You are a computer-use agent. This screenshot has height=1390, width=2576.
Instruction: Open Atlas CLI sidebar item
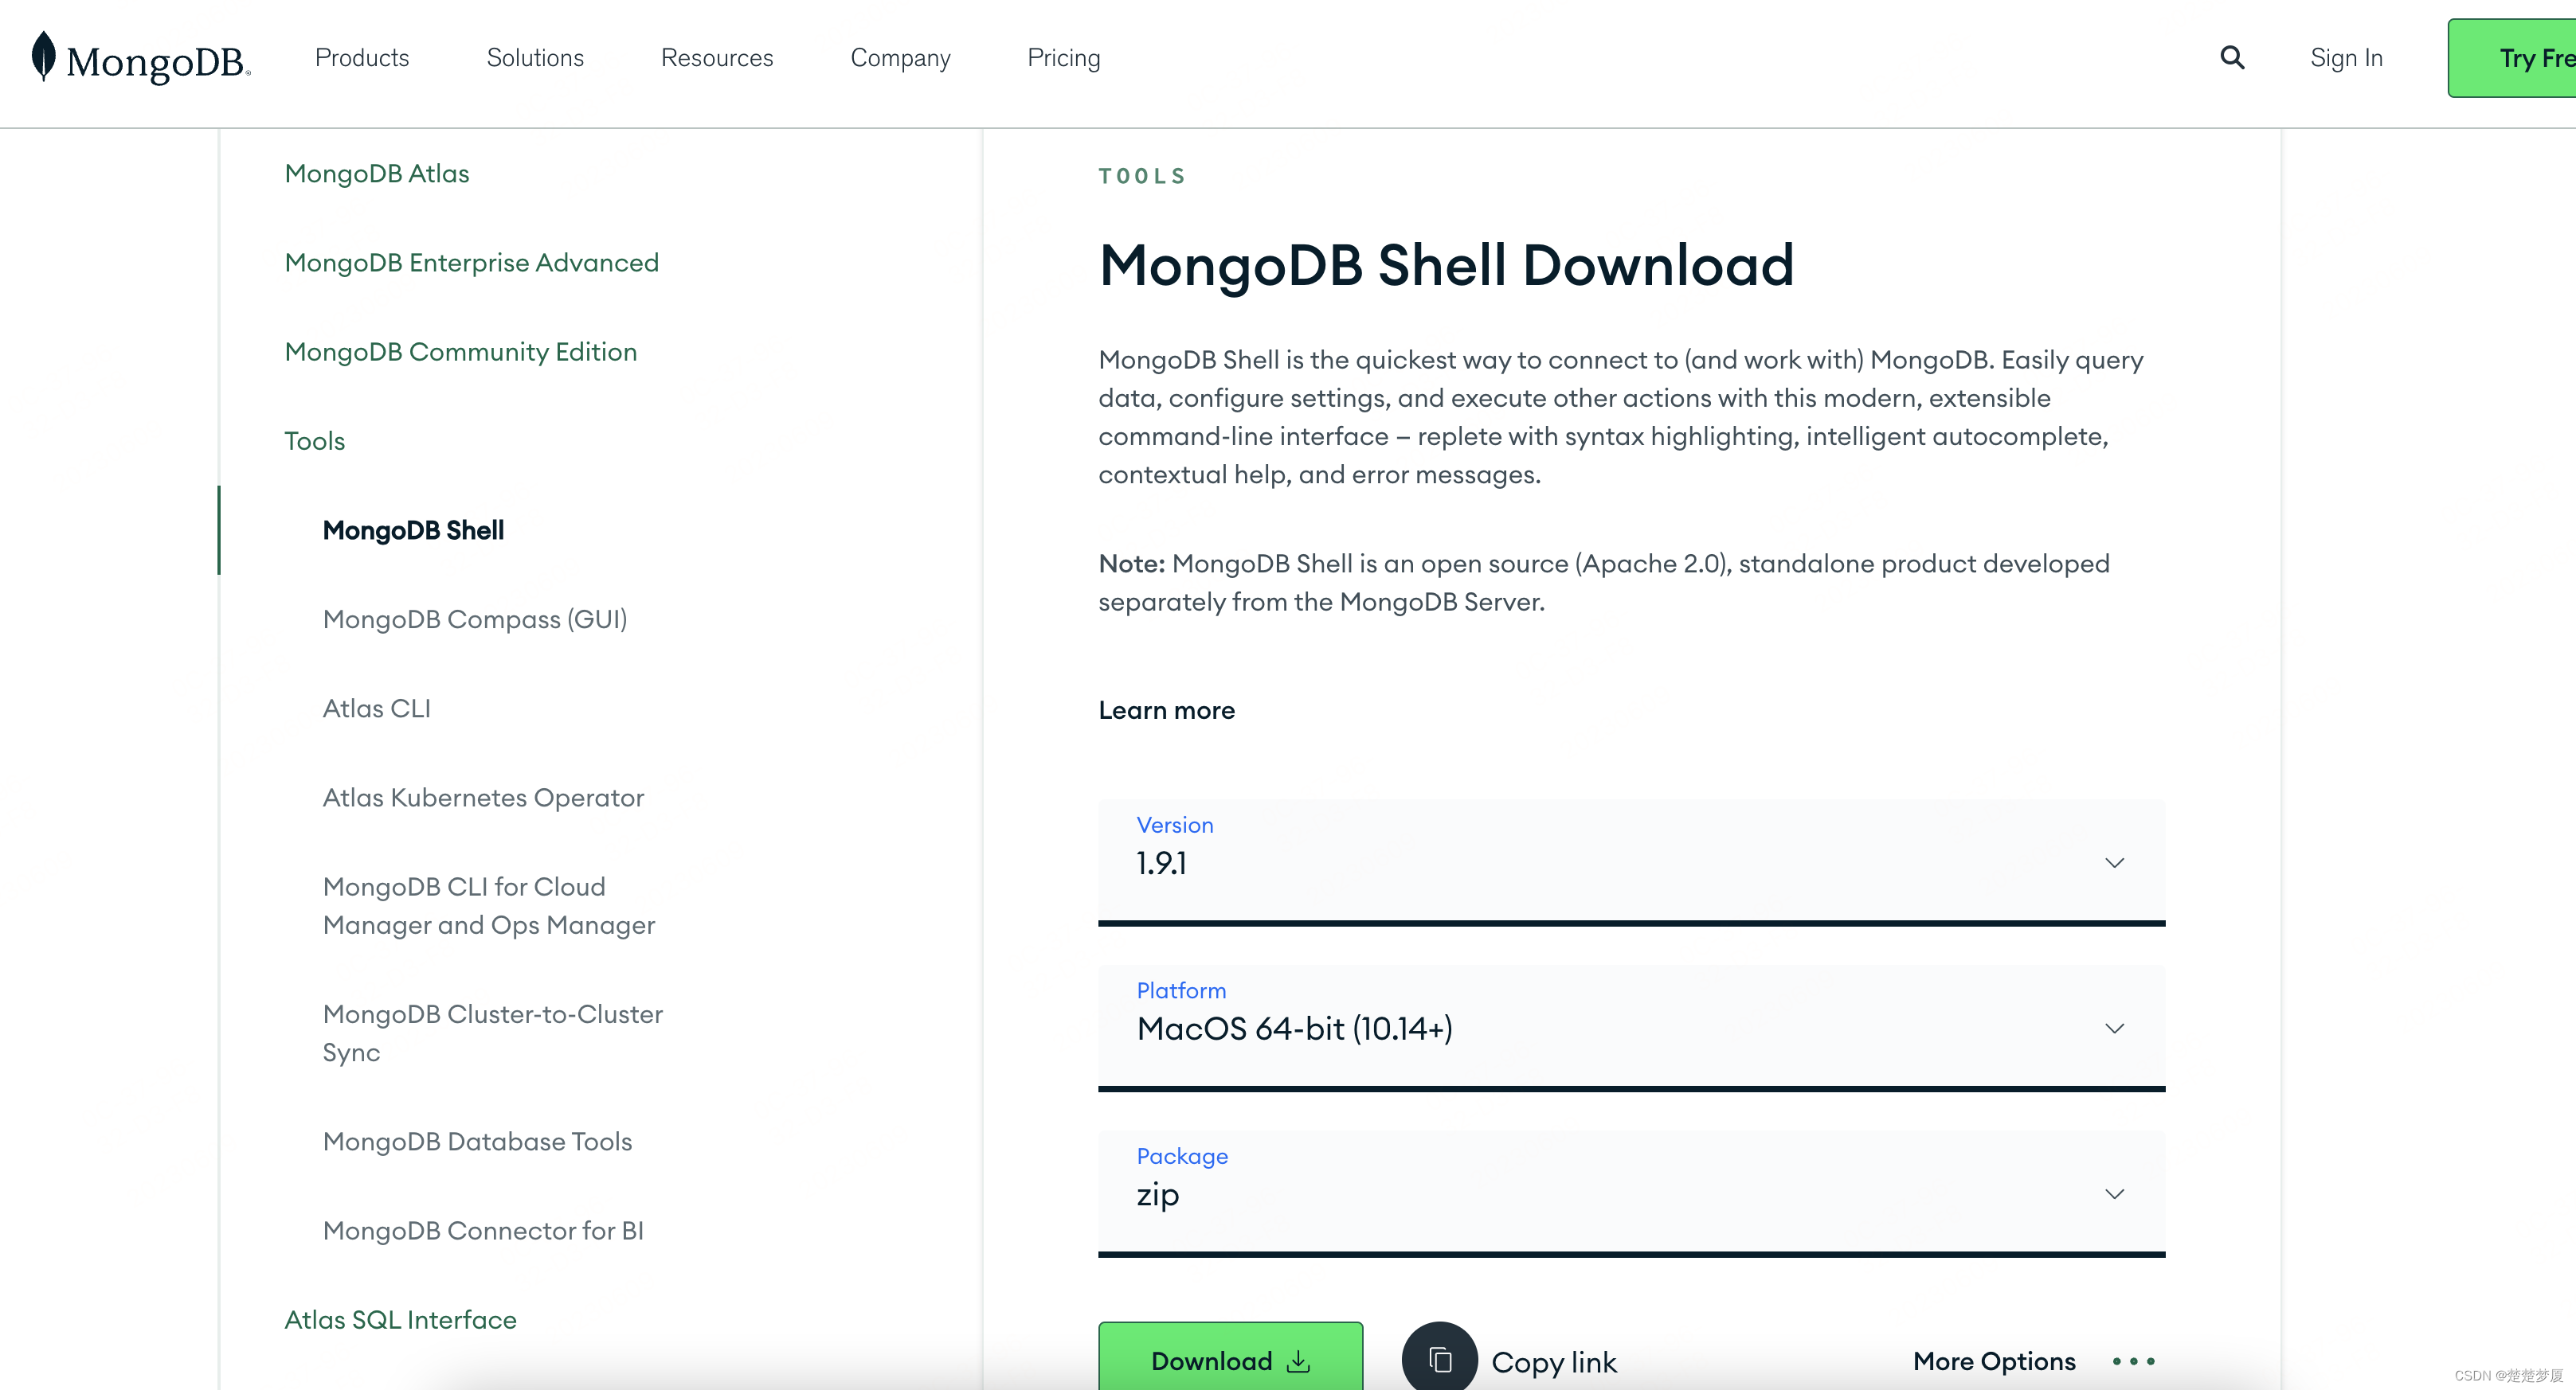377,709
